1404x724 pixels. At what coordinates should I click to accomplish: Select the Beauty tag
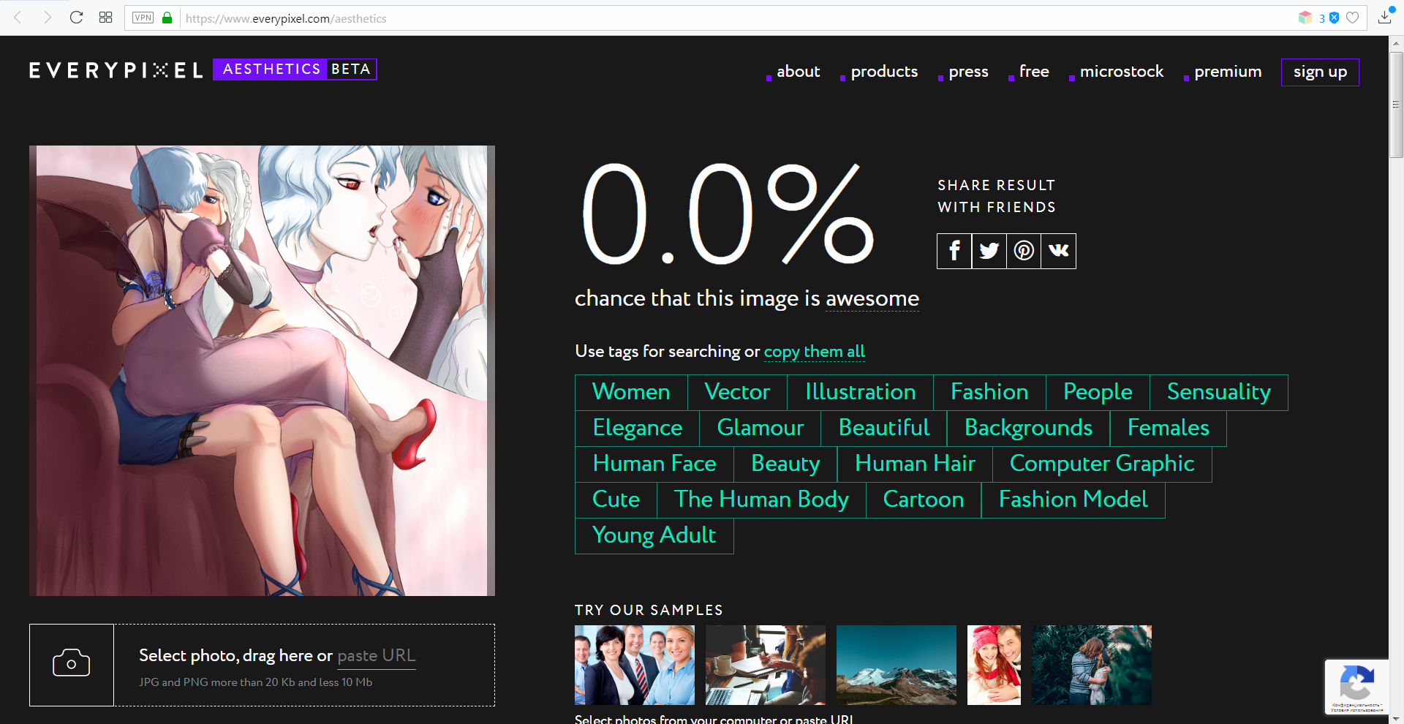[x=785, y=464]
